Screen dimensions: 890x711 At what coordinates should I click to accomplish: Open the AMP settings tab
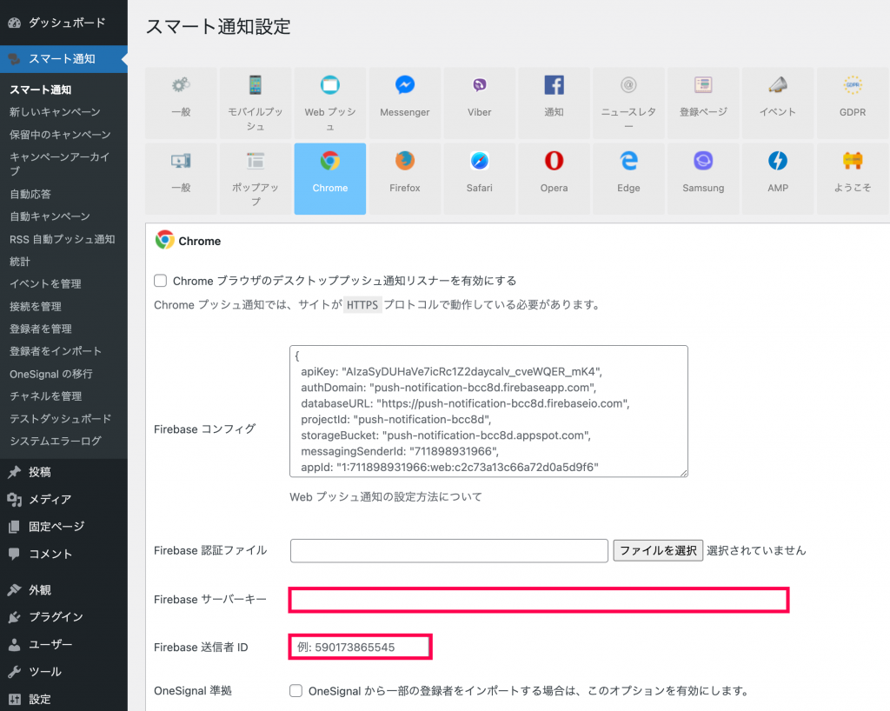(x=778, y=179)
